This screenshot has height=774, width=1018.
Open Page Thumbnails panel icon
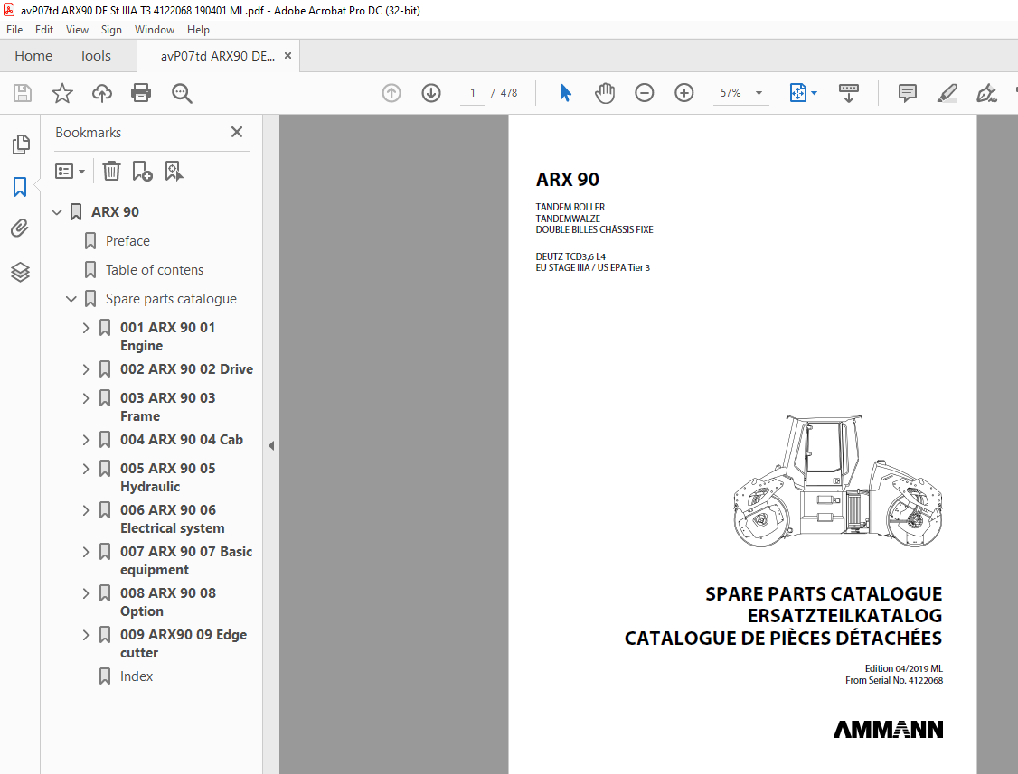tap(20, 144)
